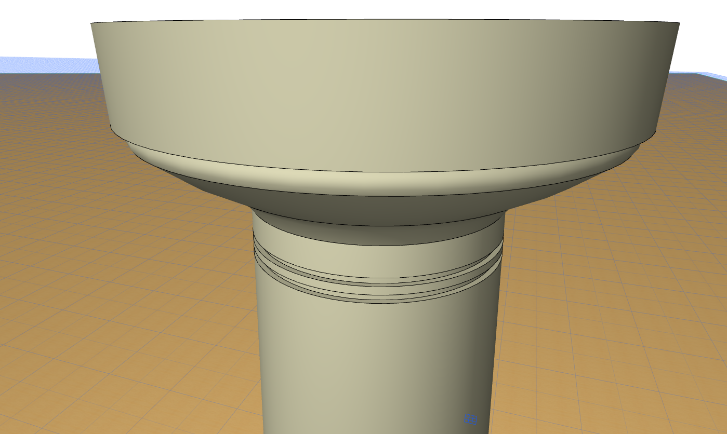This screenshot has height=434, width=727.
Task: Select the base of the visible shaft
Action: click(x=374, y=426)
